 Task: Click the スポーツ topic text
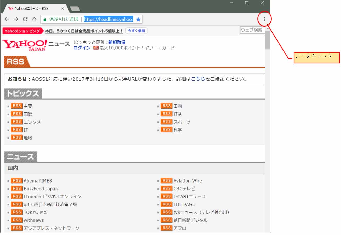[182, 122]
